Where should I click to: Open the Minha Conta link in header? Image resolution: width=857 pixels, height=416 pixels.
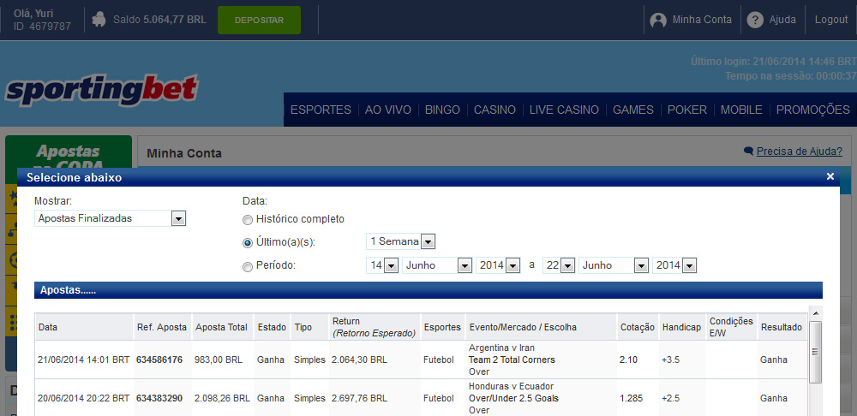(x=702, y=20)
